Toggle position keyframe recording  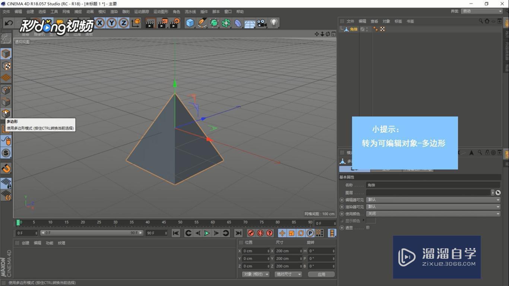[282, 233]
